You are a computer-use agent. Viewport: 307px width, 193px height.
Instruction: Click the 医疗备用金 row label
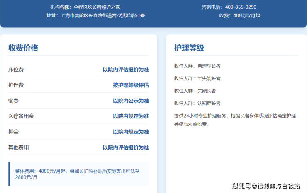coord(21,116)
